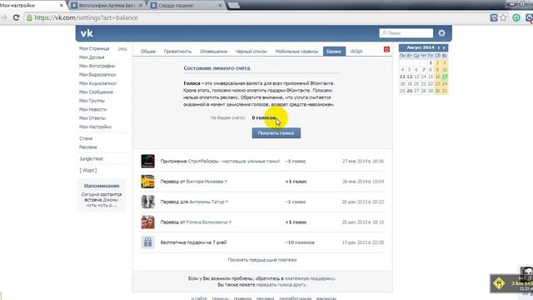Go to the next month in the calendar
This screenshot has width=533, height=300.
coord(444,48)
